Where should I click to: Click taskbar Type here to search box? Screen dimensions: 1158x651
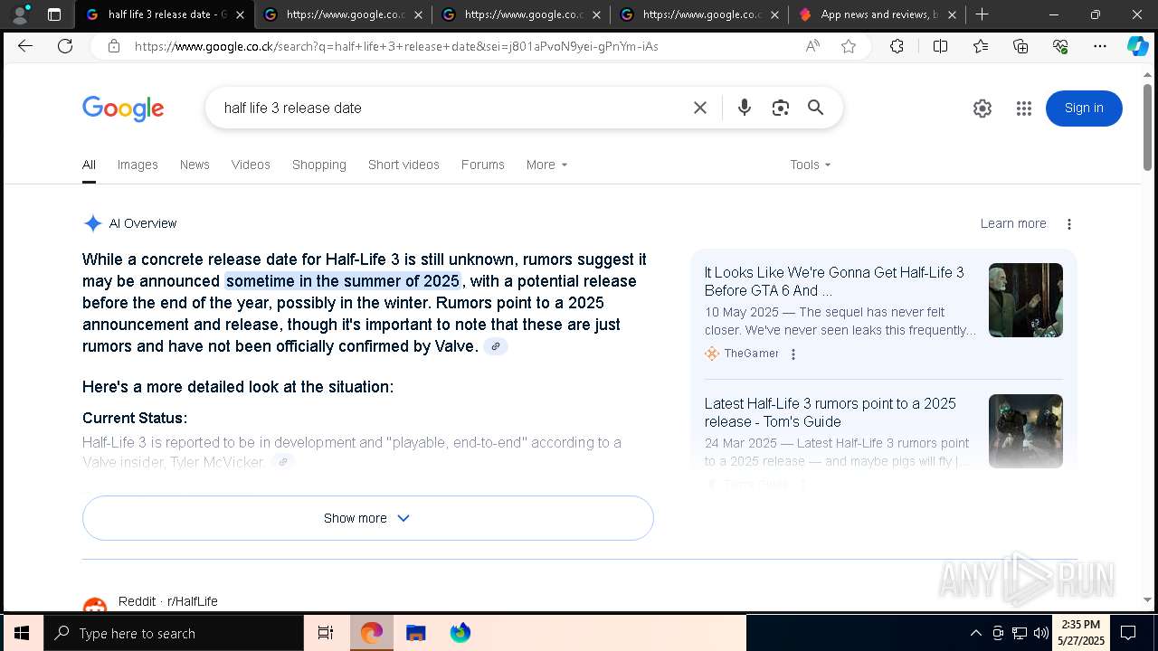pos(174,633)
